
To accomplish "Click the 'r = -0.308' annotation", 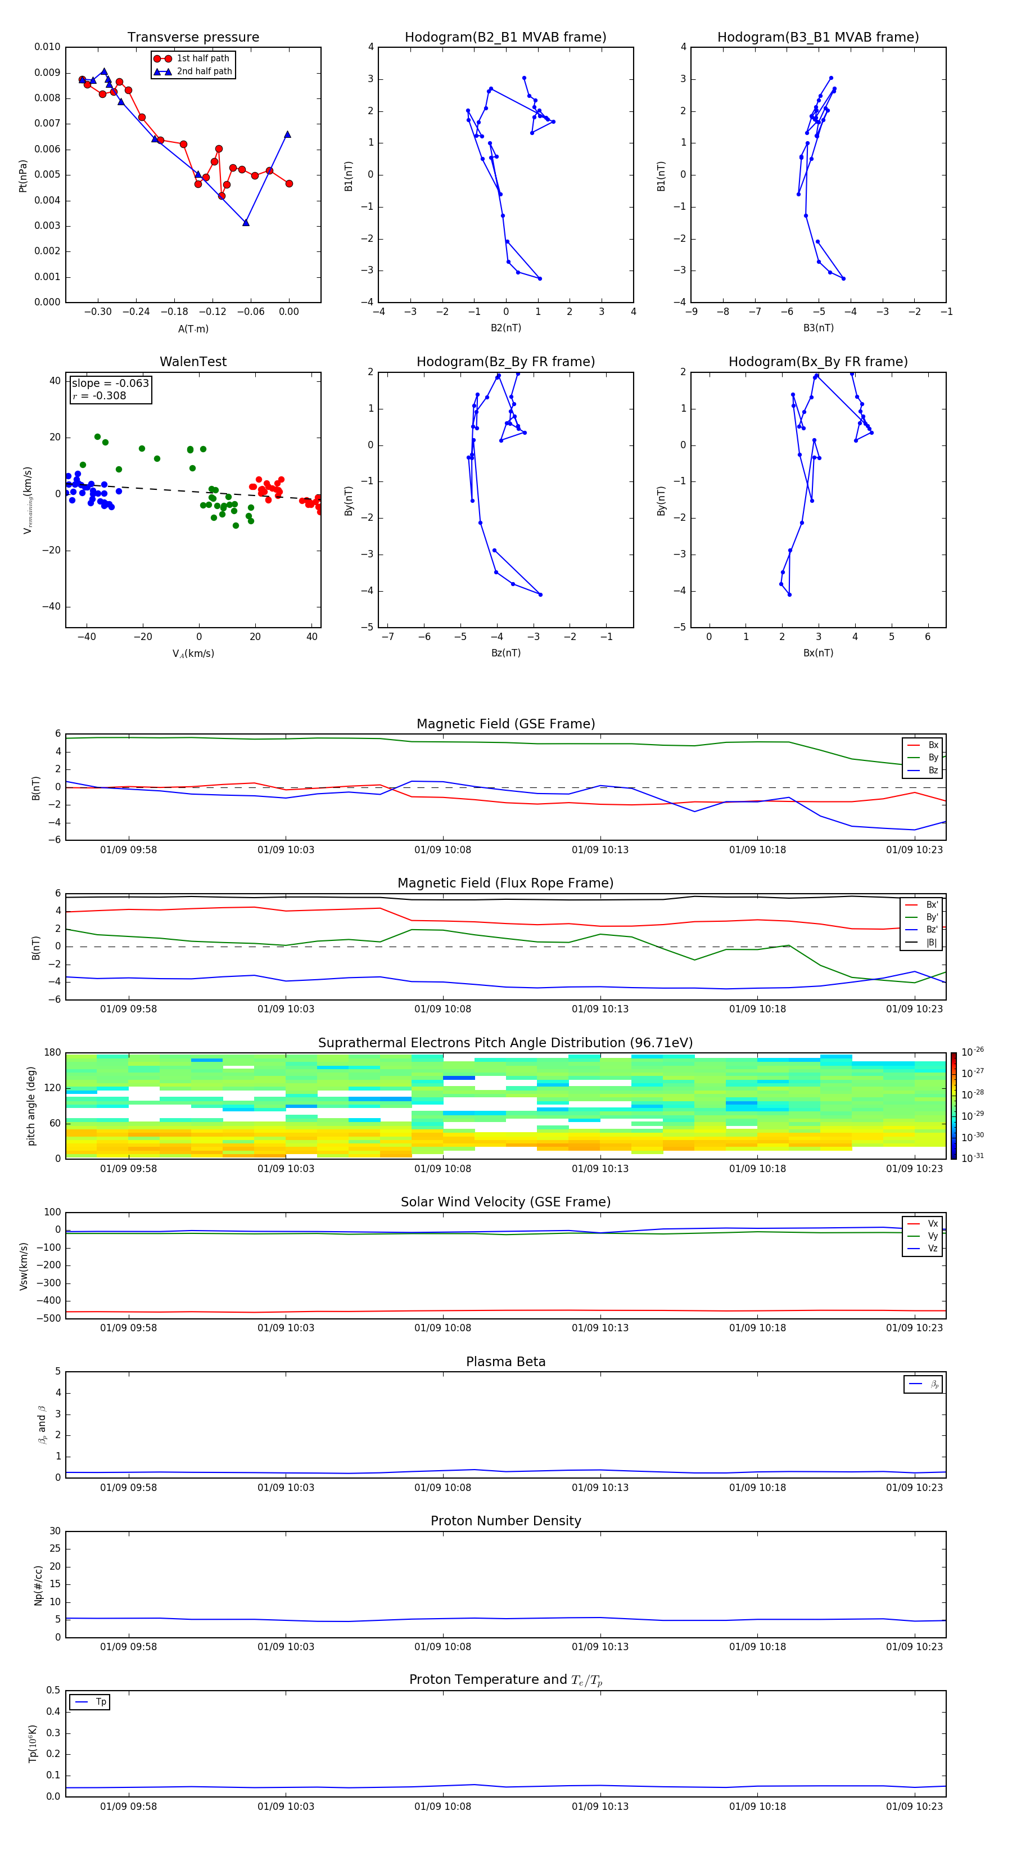I will coord(99,395).
